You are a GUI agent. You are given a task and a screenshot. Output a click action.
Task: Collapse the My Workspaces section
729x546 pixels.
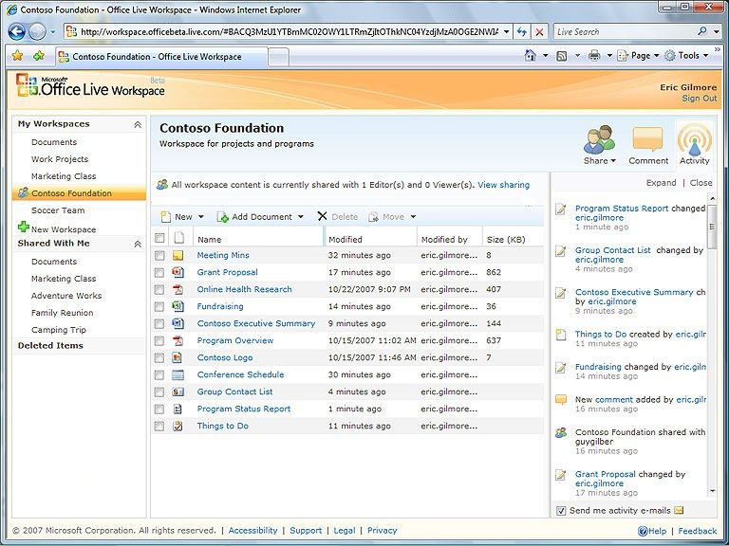[138, 124]
